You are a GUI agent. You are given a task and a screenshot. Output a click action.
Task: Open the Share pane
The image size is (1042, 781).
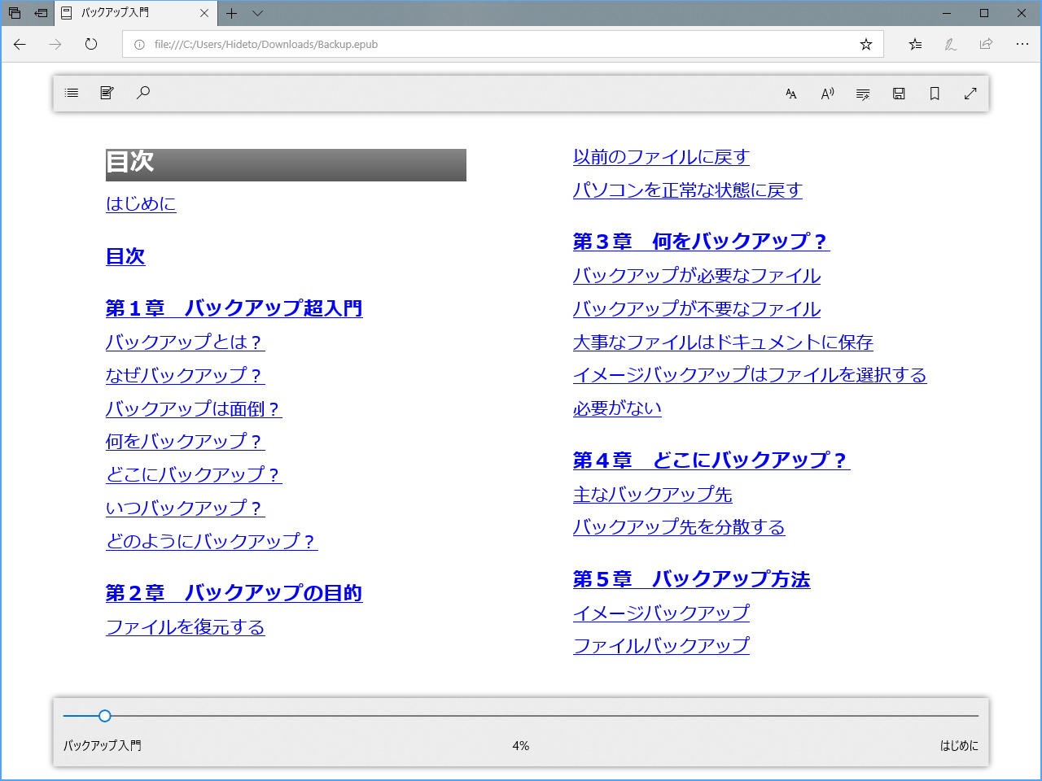986,44
